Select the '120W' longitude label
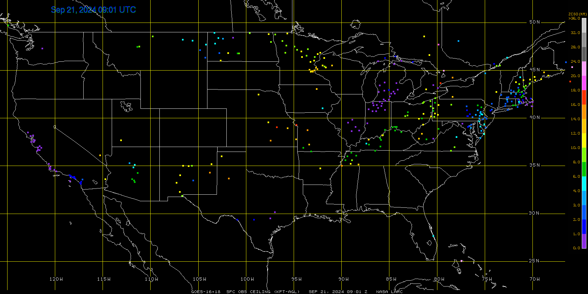 click(56, 279)
